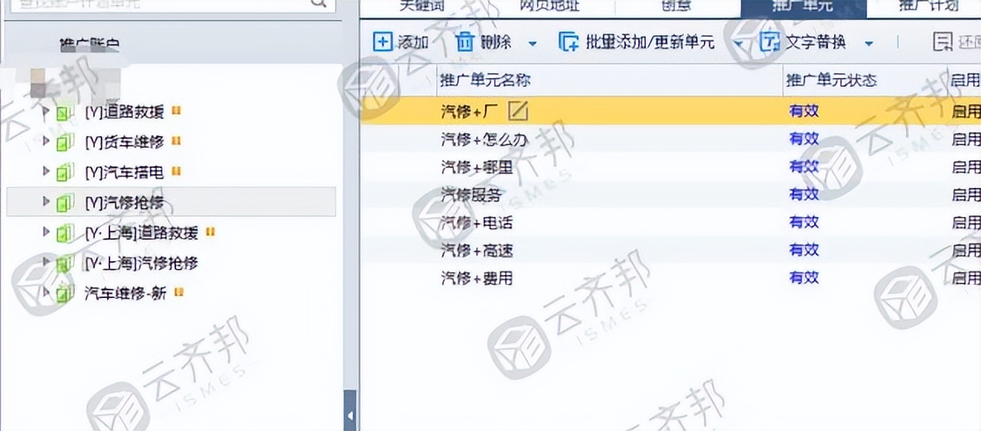Select the 汽修+电话 unit row
The image size is (981, 431).
pos(670,222)
